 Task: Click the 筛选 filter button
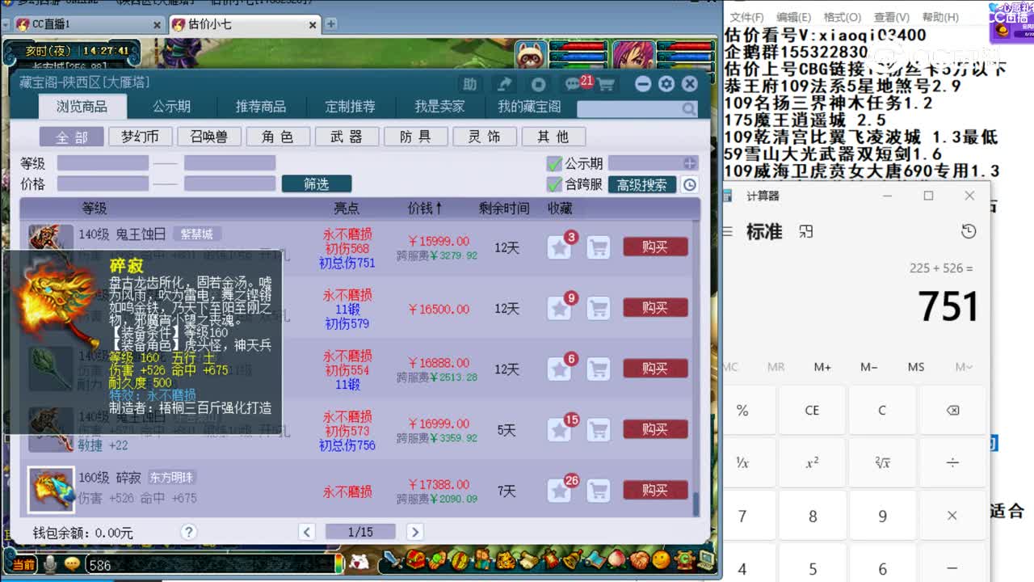[316, 184]
